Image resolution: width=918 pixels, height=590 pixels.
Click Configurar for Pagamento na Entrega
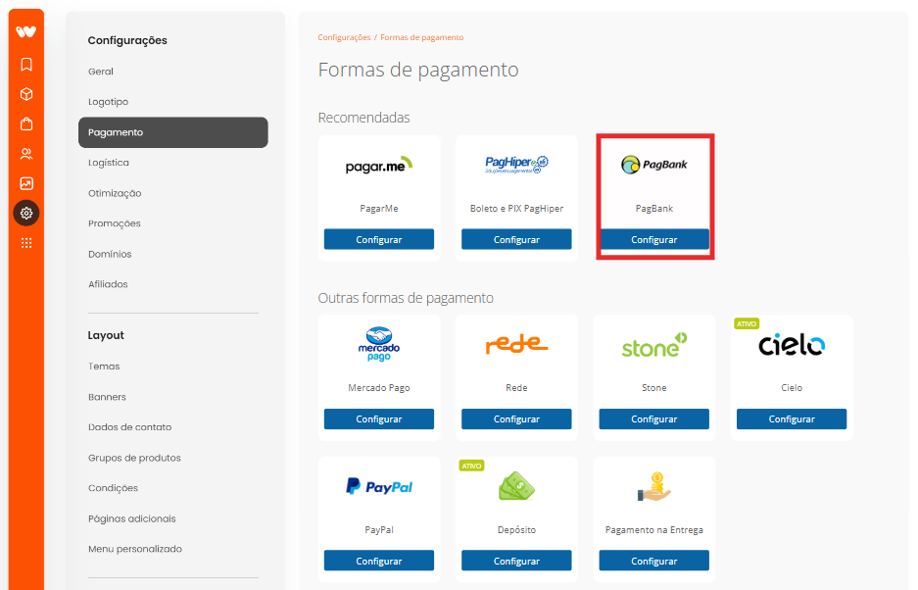653,561
